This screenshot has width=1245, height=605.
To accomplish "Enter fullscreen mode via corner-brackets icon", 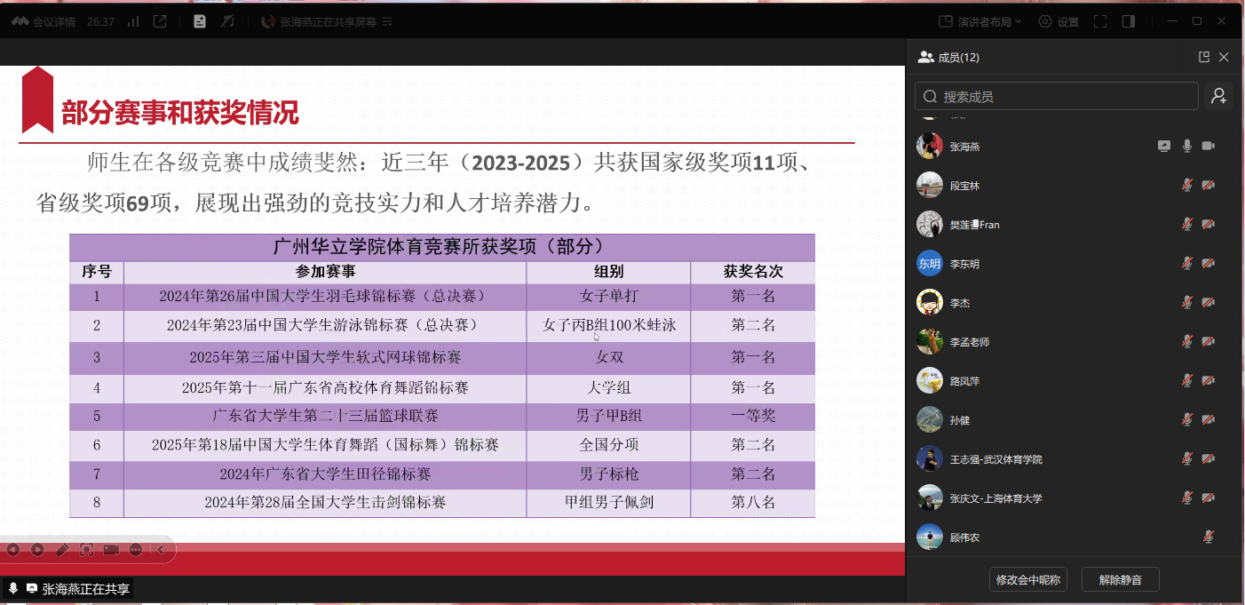I will 1100,21.
